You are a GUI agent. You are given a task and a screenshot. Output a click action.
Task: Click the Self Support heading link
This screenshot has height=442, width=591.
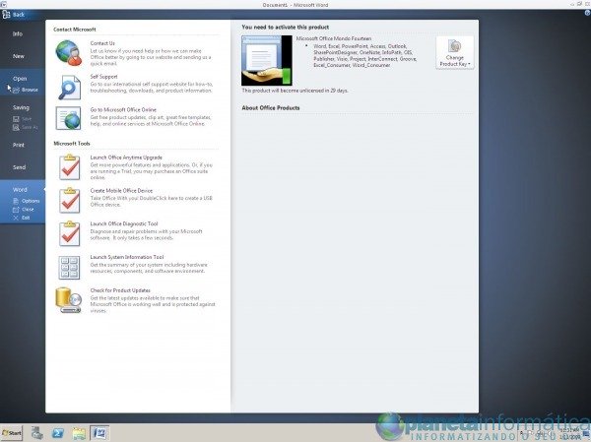[103, 77]
